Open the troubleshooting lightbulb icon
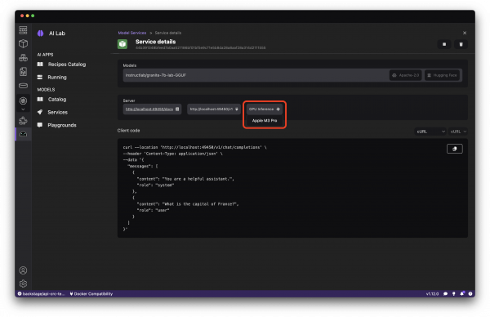The width and height of the screenshot is (490, 317). [454, 294]
